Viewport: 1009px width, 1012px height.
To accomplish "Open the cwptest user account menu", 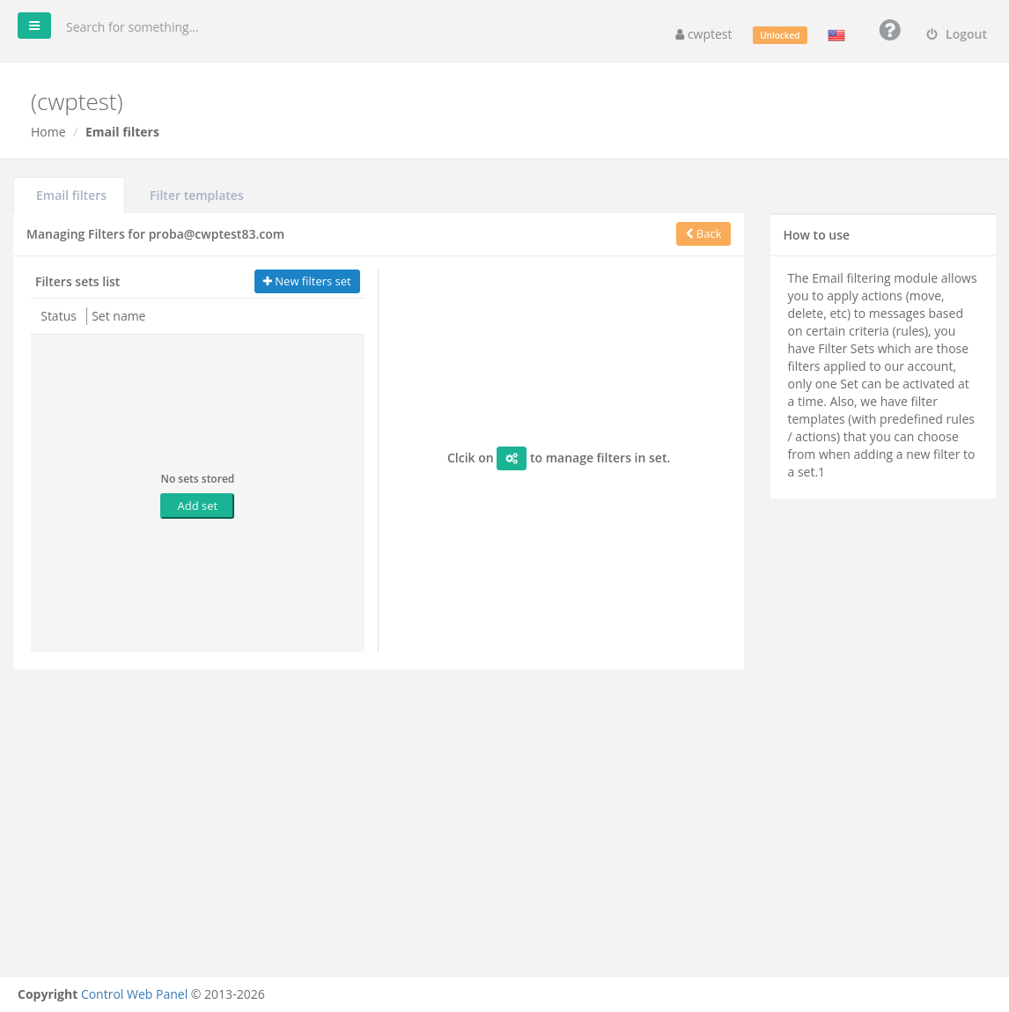I will pyautogui.click(x=703, y=34).
